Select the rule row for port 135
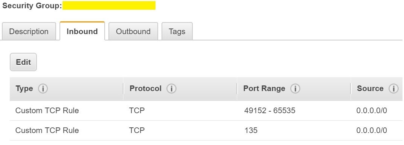Image resolution: width=404 pixels, height=145 pixels. point(206,130)
